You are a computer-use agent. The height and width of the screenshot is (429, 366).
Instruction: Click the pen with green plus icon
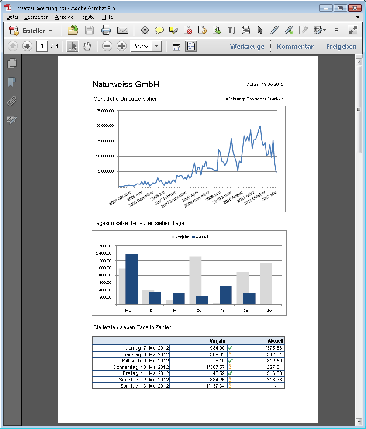coord(289,30)
